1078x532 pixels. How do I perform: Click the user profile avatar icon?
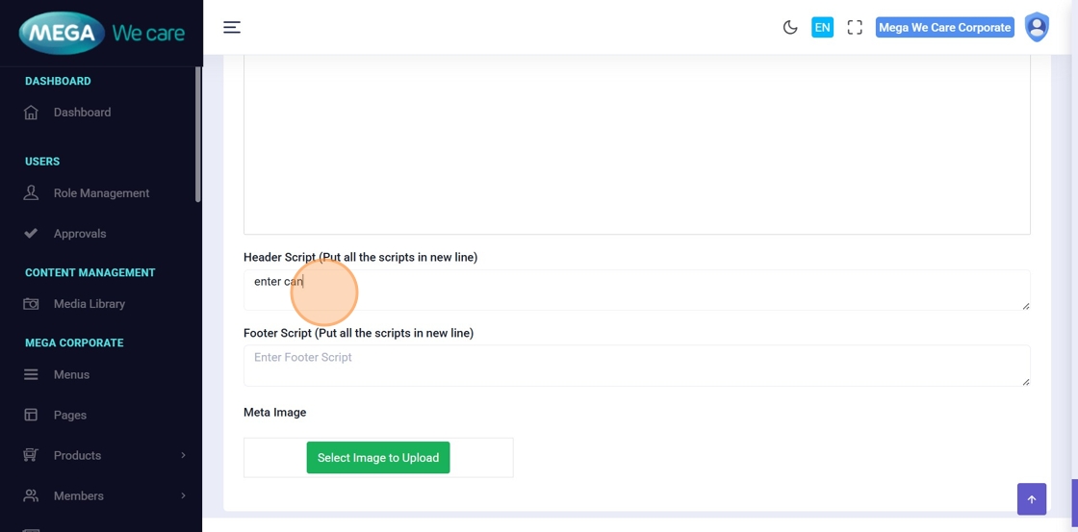click(x=1037, y=27)
